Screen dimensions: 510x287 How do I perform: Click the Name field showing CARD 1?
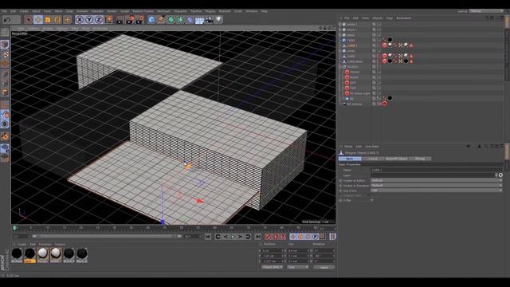point(437,170)
